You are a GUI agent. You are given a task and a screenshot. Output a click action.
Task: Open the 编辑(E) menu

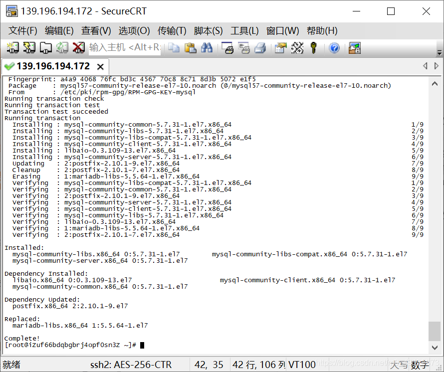tap(59, 30)
